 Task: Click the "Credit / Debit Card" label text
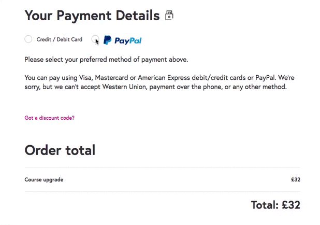pyautogui.click(x=59, y=39)
